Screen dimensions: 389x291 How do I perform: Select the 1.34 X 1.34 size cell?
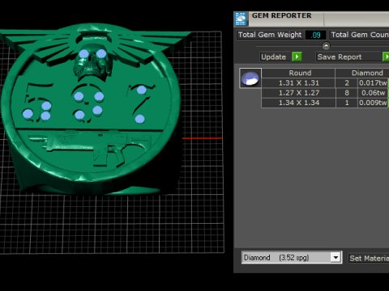[298, 103]
